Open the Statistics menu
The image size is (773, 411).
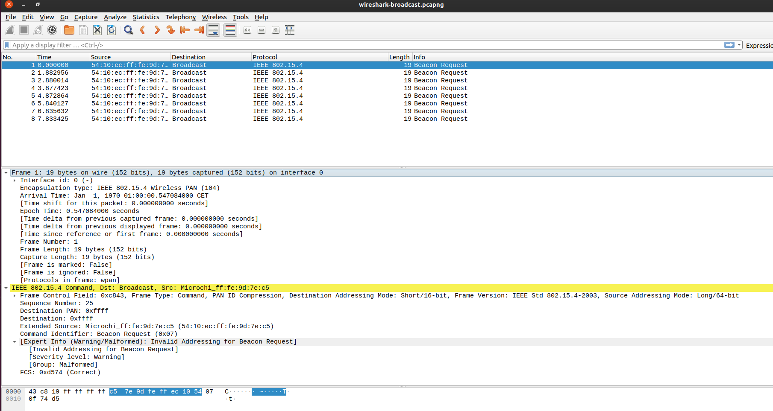pos(146,17)
